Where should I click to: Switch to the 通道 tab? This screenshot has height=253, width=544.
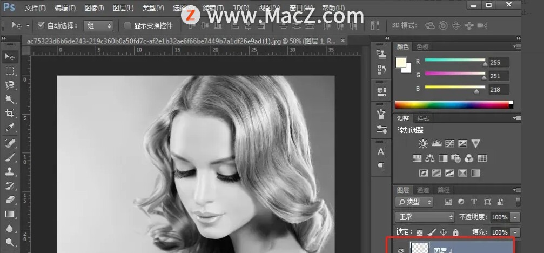coord(424,190)
